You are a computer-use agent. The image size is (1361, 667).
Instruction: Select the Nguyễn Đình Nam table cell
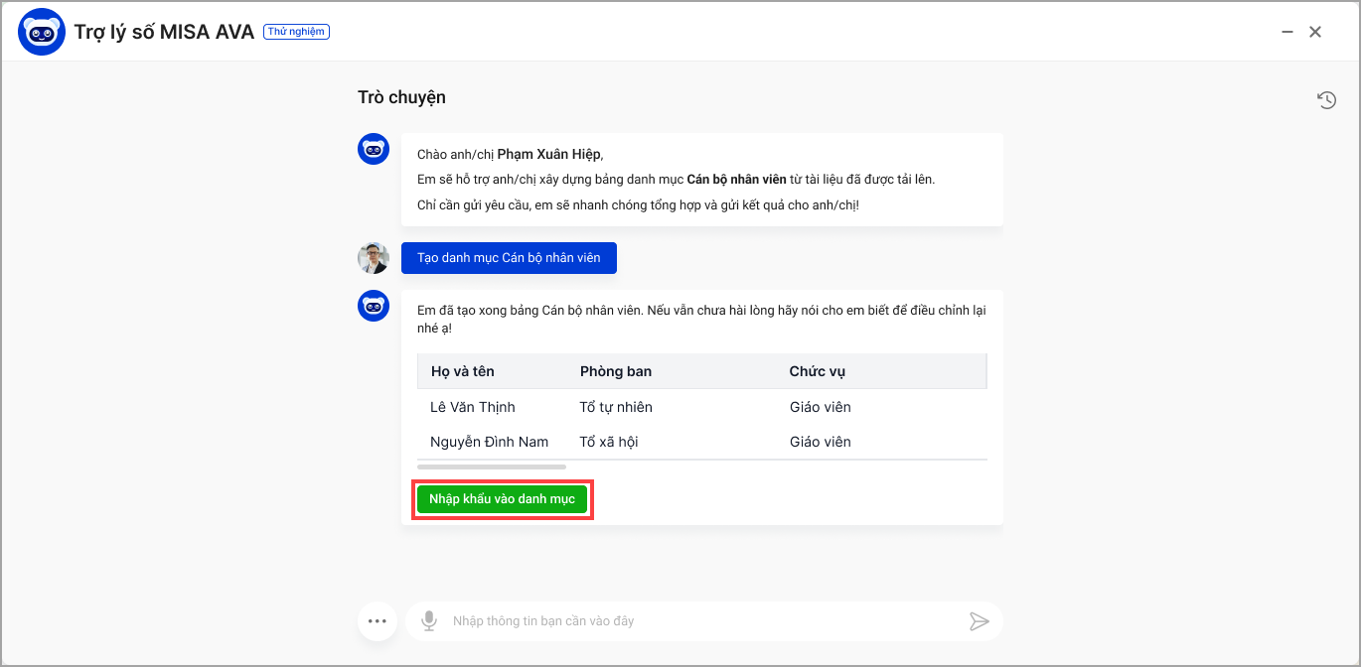489,442
